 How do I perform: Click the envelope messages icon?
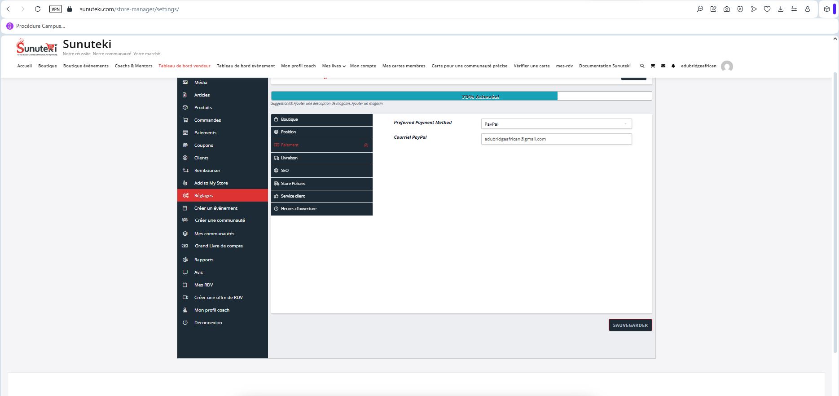click(x=663, y=66)
